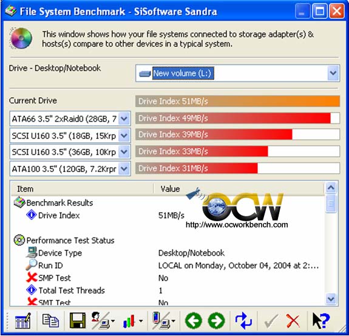349x336 pixels.
Task: Click the Copy documents toolbar icon
Action: [x=50, y=320]
